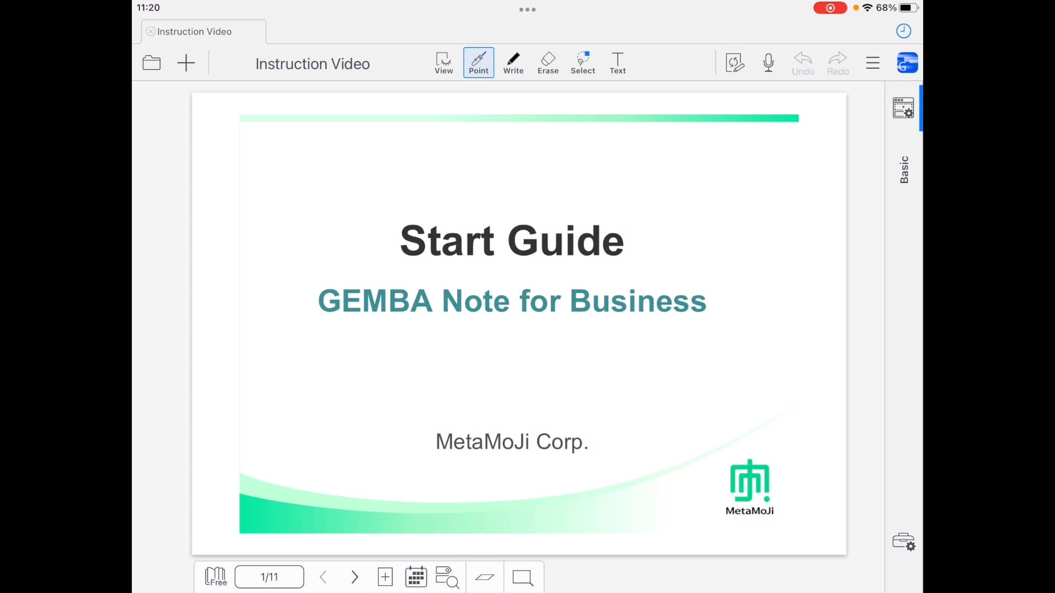The width and height of the screenshot is (1055, 593).
Task: Tap the parallelogram layer icon
Action: [485, 577]
